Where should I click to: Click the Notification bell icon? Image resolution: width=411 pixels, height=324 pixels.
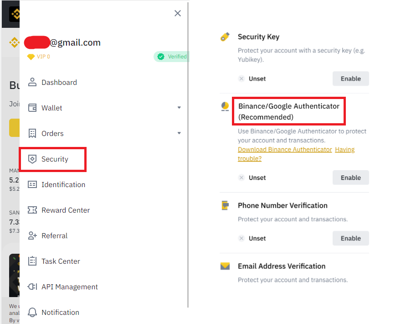tap(32, 312)
